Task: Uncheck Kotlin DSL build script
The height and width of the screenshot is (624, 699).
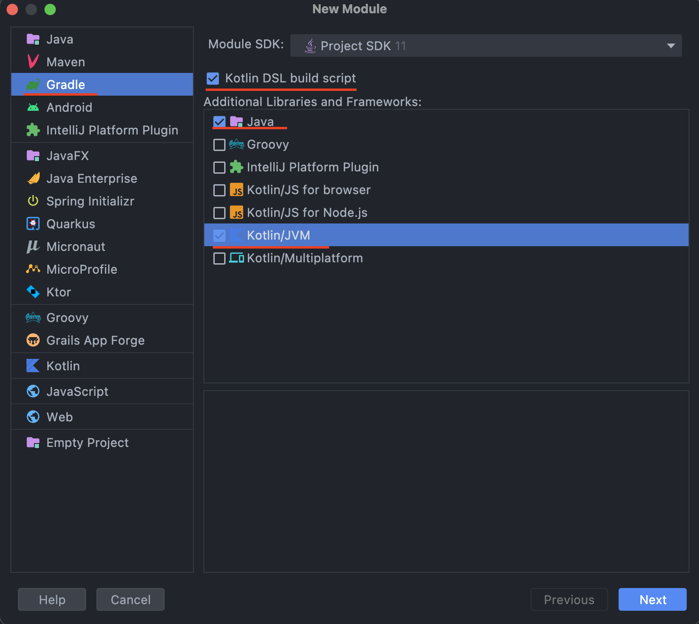Action: [x=213, y=79]
